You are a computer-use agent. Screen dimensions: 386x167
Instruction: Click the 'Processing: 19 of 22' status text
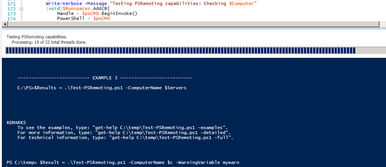(x=49, y=42)
